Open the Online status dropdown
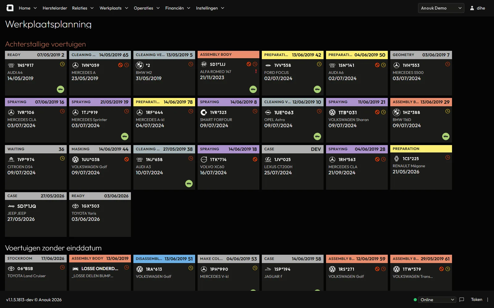Viewport: 494px width, 308px height. click(437, 300)
